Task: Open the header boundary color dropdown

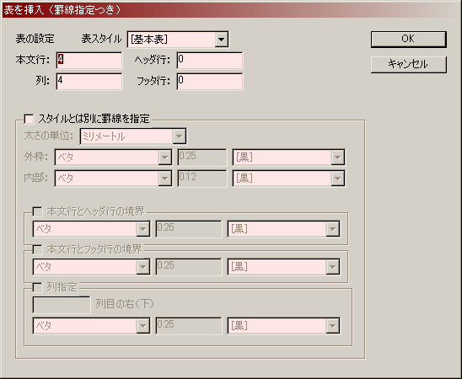Action: point(283,229)
